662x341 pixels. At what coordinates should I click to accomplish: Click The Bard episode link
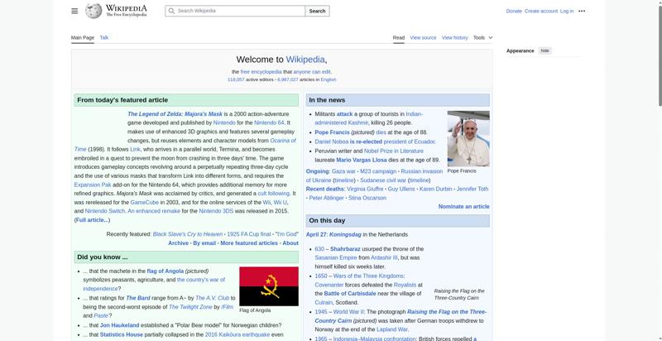[137, 298]
